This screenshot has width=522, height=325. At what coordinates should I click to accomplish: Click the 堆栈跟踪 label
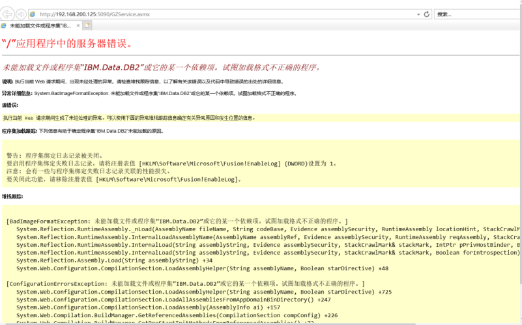[x=12, y=197]
